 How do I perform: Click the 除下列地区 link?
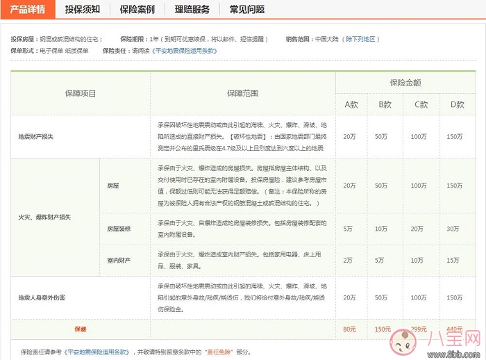pyautogui.click(x=362, y=40)
